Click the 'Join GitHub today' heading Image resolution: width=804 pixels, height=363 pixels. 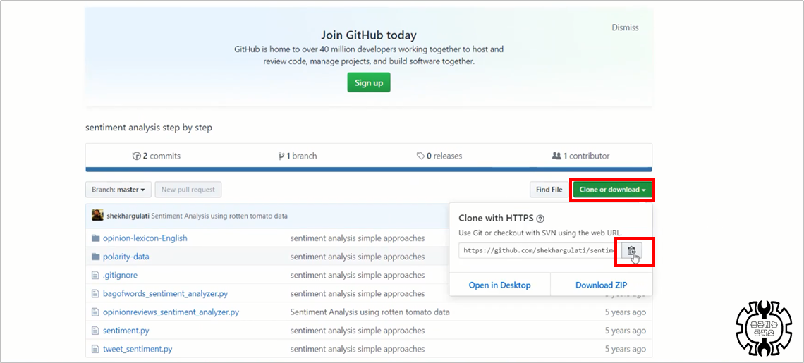point(369,35)
